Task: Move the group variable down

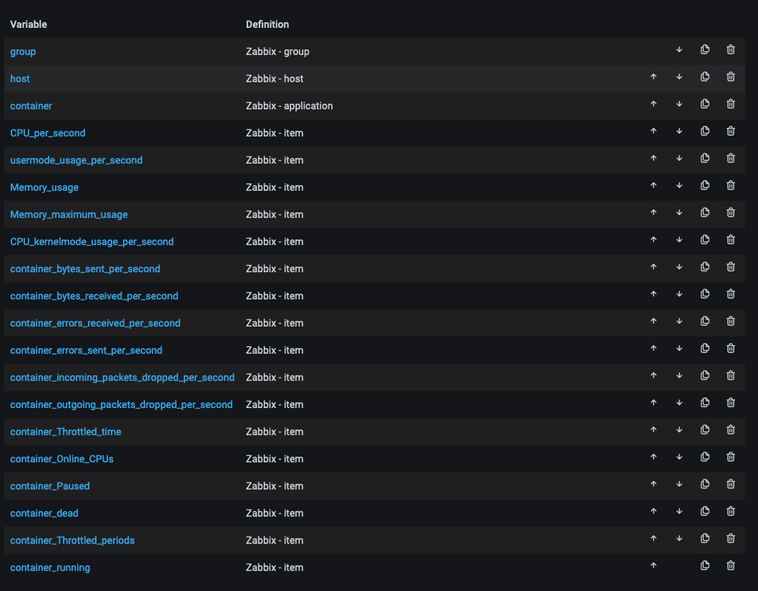Action: (679, 50)
